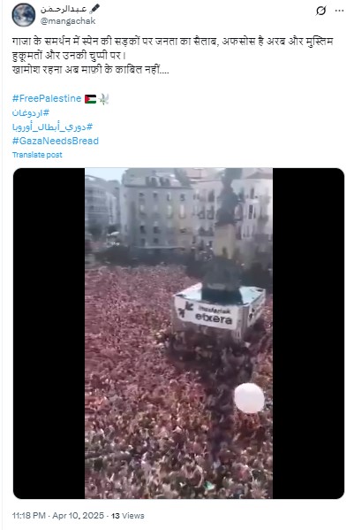Screen dimensions: 354x530
Task: Click the pen emoji beside the display name
Action: pos(94,9)
